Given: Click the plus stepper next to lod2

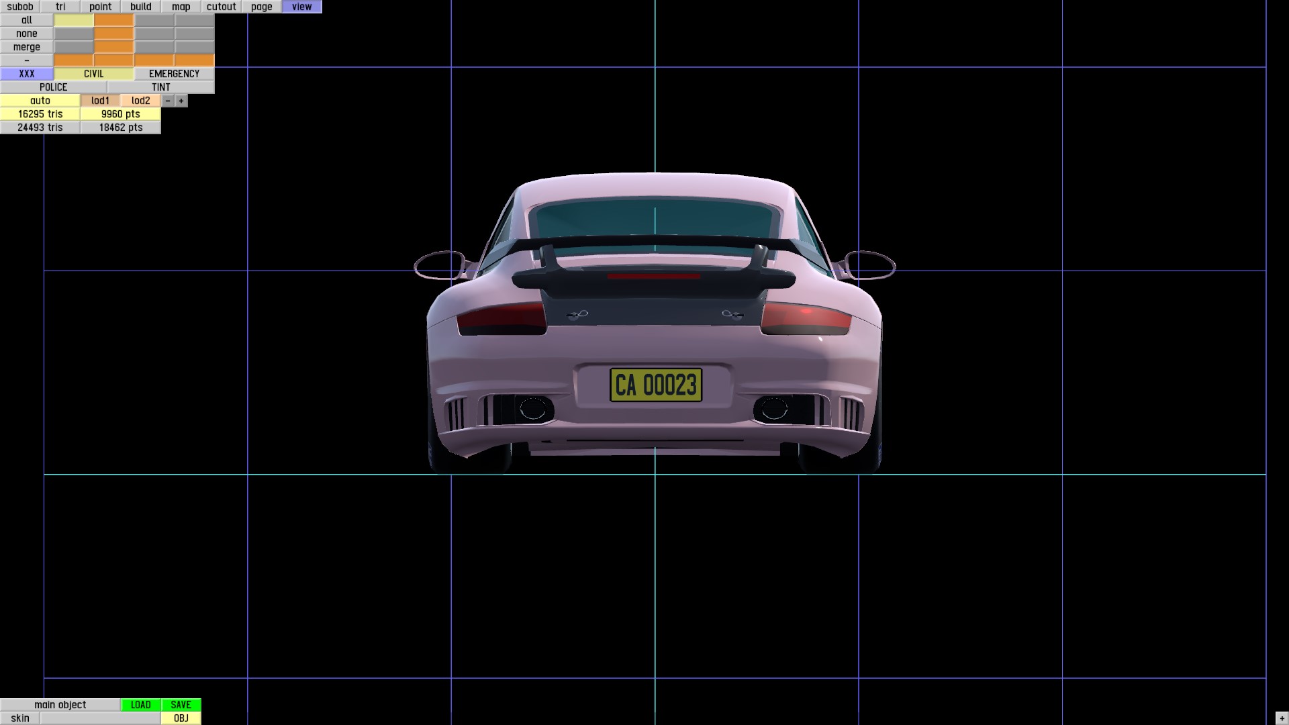Looking at the screenshot, I should click(x=181, y=101).
